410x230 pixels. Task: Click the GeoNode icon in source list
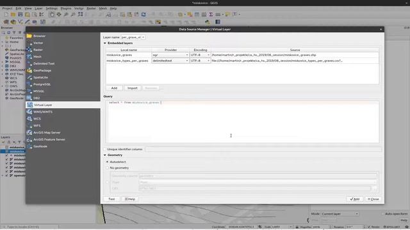click(x=29, y=146)
